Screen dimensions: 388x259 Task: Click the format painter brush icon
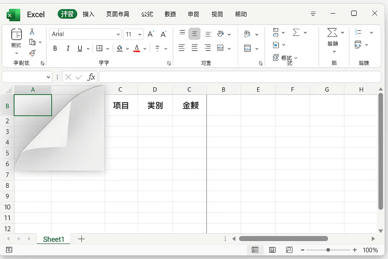32,53
